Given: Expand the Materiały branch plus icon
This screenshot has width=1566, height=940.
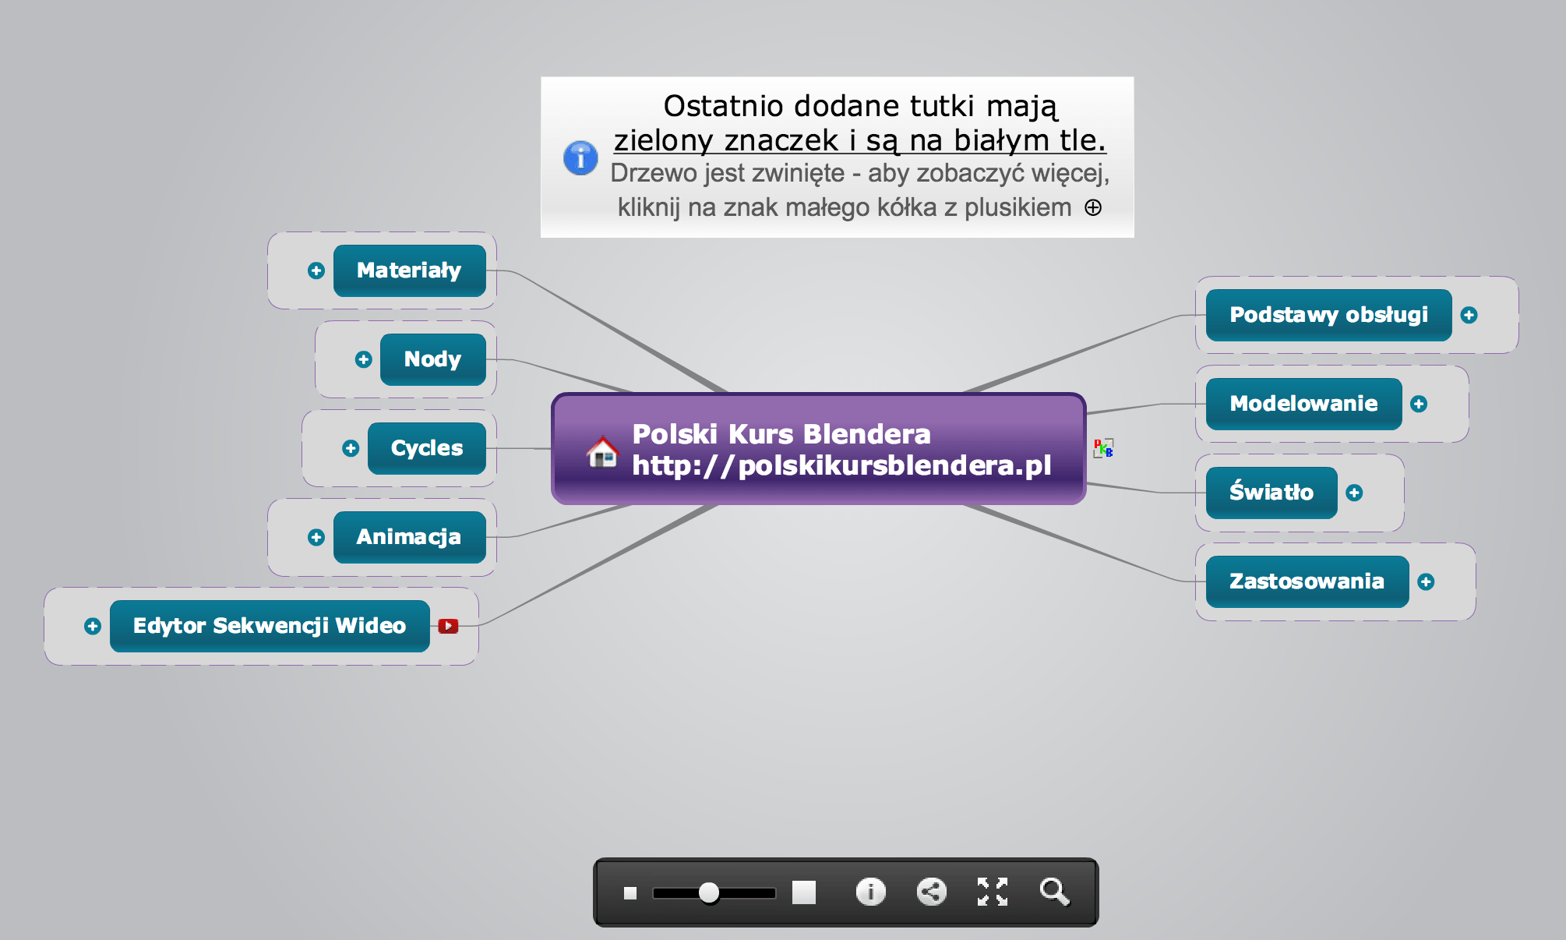Looking at the screenshot, I should (x=316, y=270).
